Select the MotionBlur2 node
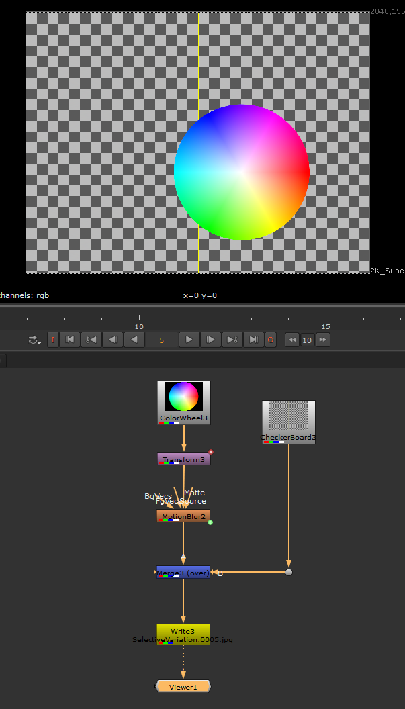 [183, 516]
